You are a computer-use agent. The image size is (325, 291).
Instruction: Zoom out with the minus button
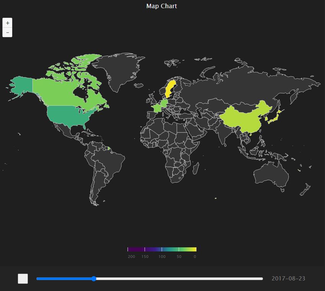[8, 33]
